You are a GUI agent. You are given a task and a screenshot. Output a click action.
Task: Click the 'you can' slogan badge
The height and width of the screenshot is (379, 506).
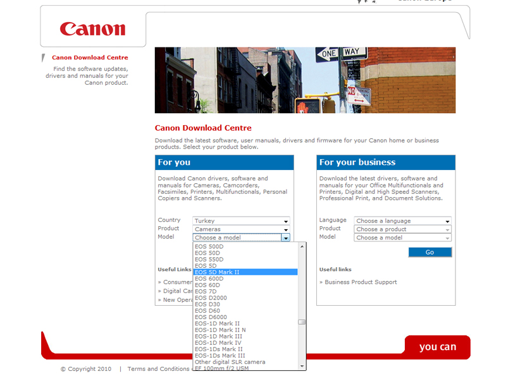pos(437,347)
